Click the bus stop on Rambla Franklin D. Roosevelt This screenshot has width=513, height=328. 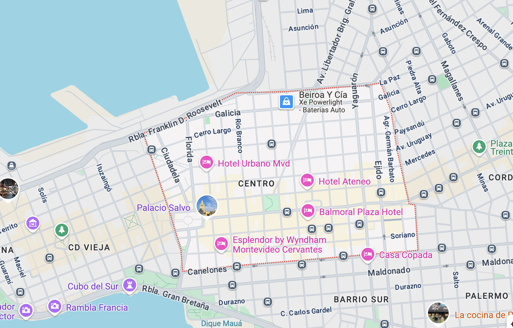tap(151, 150)
